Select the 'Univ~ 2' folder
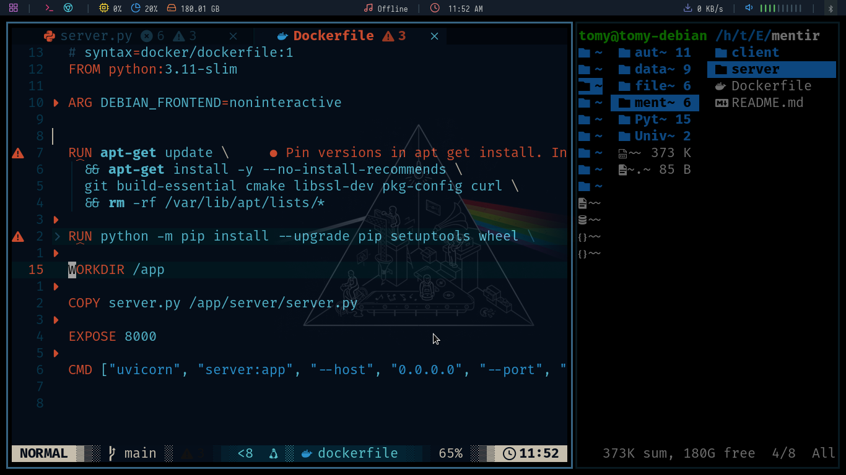The height and width of the screenshot is (475, 846). (x=655, y=136)
